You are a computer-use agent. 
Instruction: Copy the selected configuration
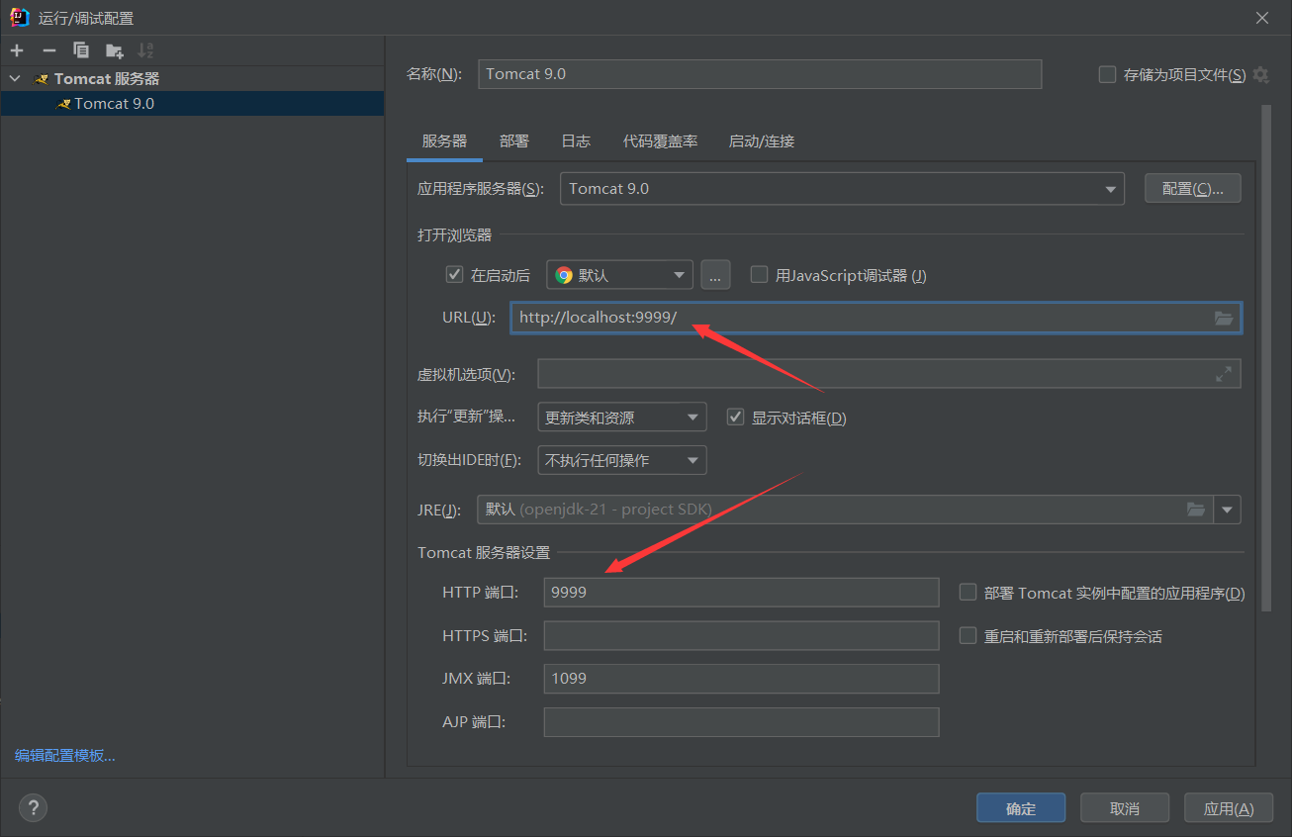pos(81,50)
